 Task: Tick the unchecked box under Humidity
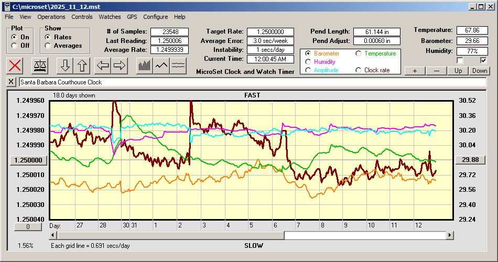(460, 60)
